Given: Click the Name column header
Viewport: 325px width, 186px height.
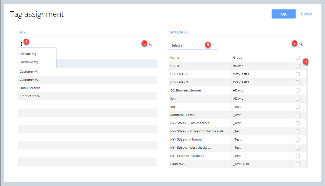Looking at the screenshot, I should (175, 58).
